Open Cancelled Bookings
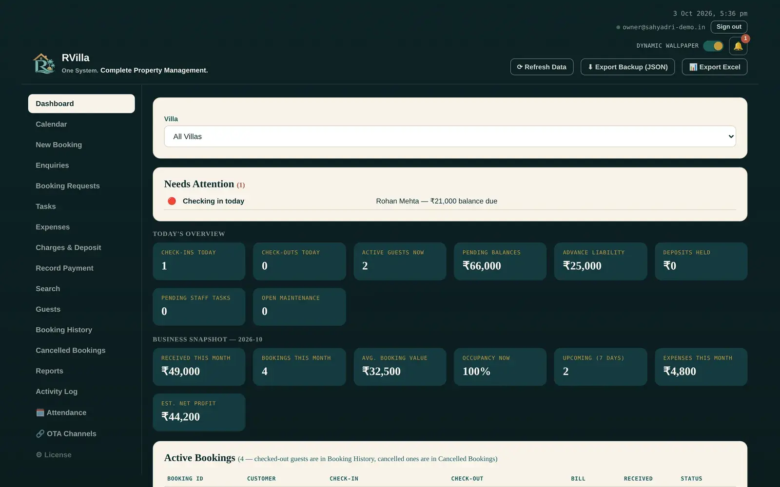Image resolution: width=780 pixels, height=487 pixels. click(81, 350)
